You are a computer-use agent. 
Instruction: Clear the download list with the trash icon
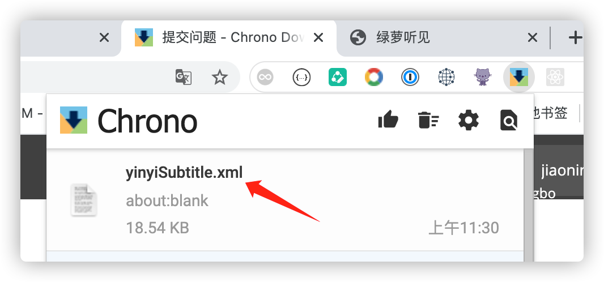428,119
